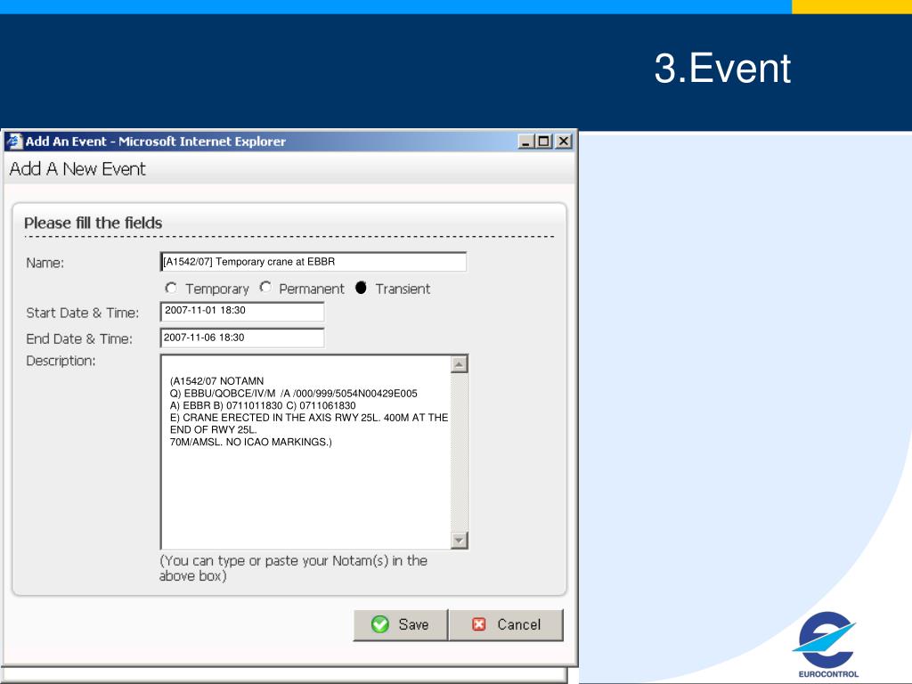912x684 pixels.
Task: Click the Description scrollbar track
Action: click(x=459, y=452)
